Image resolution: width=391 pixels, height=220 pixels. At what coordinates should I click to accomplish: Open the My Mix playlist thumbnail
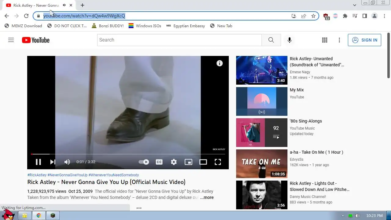tap(262, 101)
